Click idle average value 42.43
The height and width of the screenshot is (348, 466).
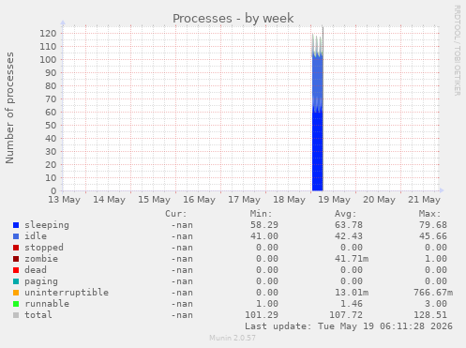(349, 236)
